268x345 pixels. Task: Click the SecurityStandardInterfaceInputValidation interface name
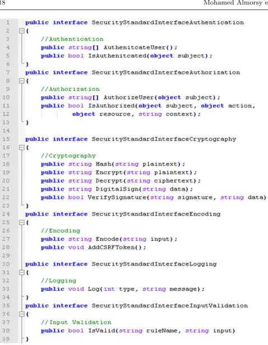click(169, 306)
